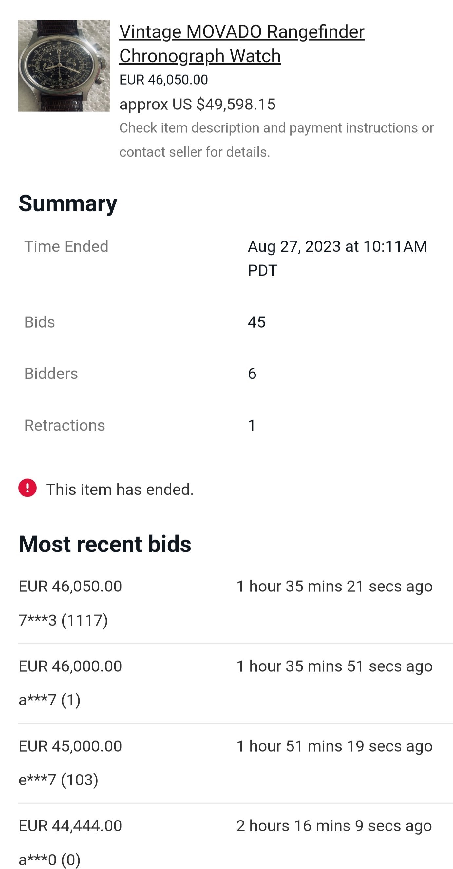This screenshot has width=453, height=869.
Task: Click the approx US $49,598.15 price
Action: (x=197, y=104)
